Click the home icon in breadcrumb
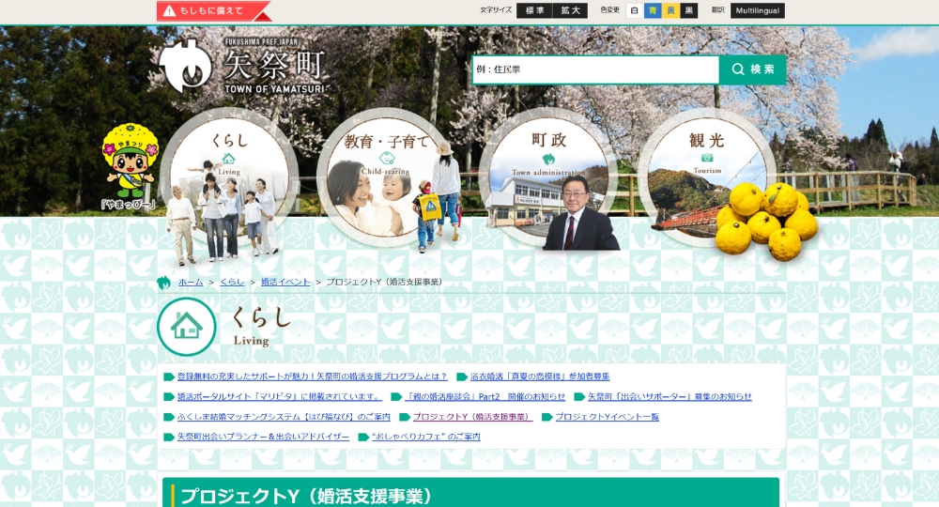The height and width of the screenshot is (507, 939). [x=163, y=283]
